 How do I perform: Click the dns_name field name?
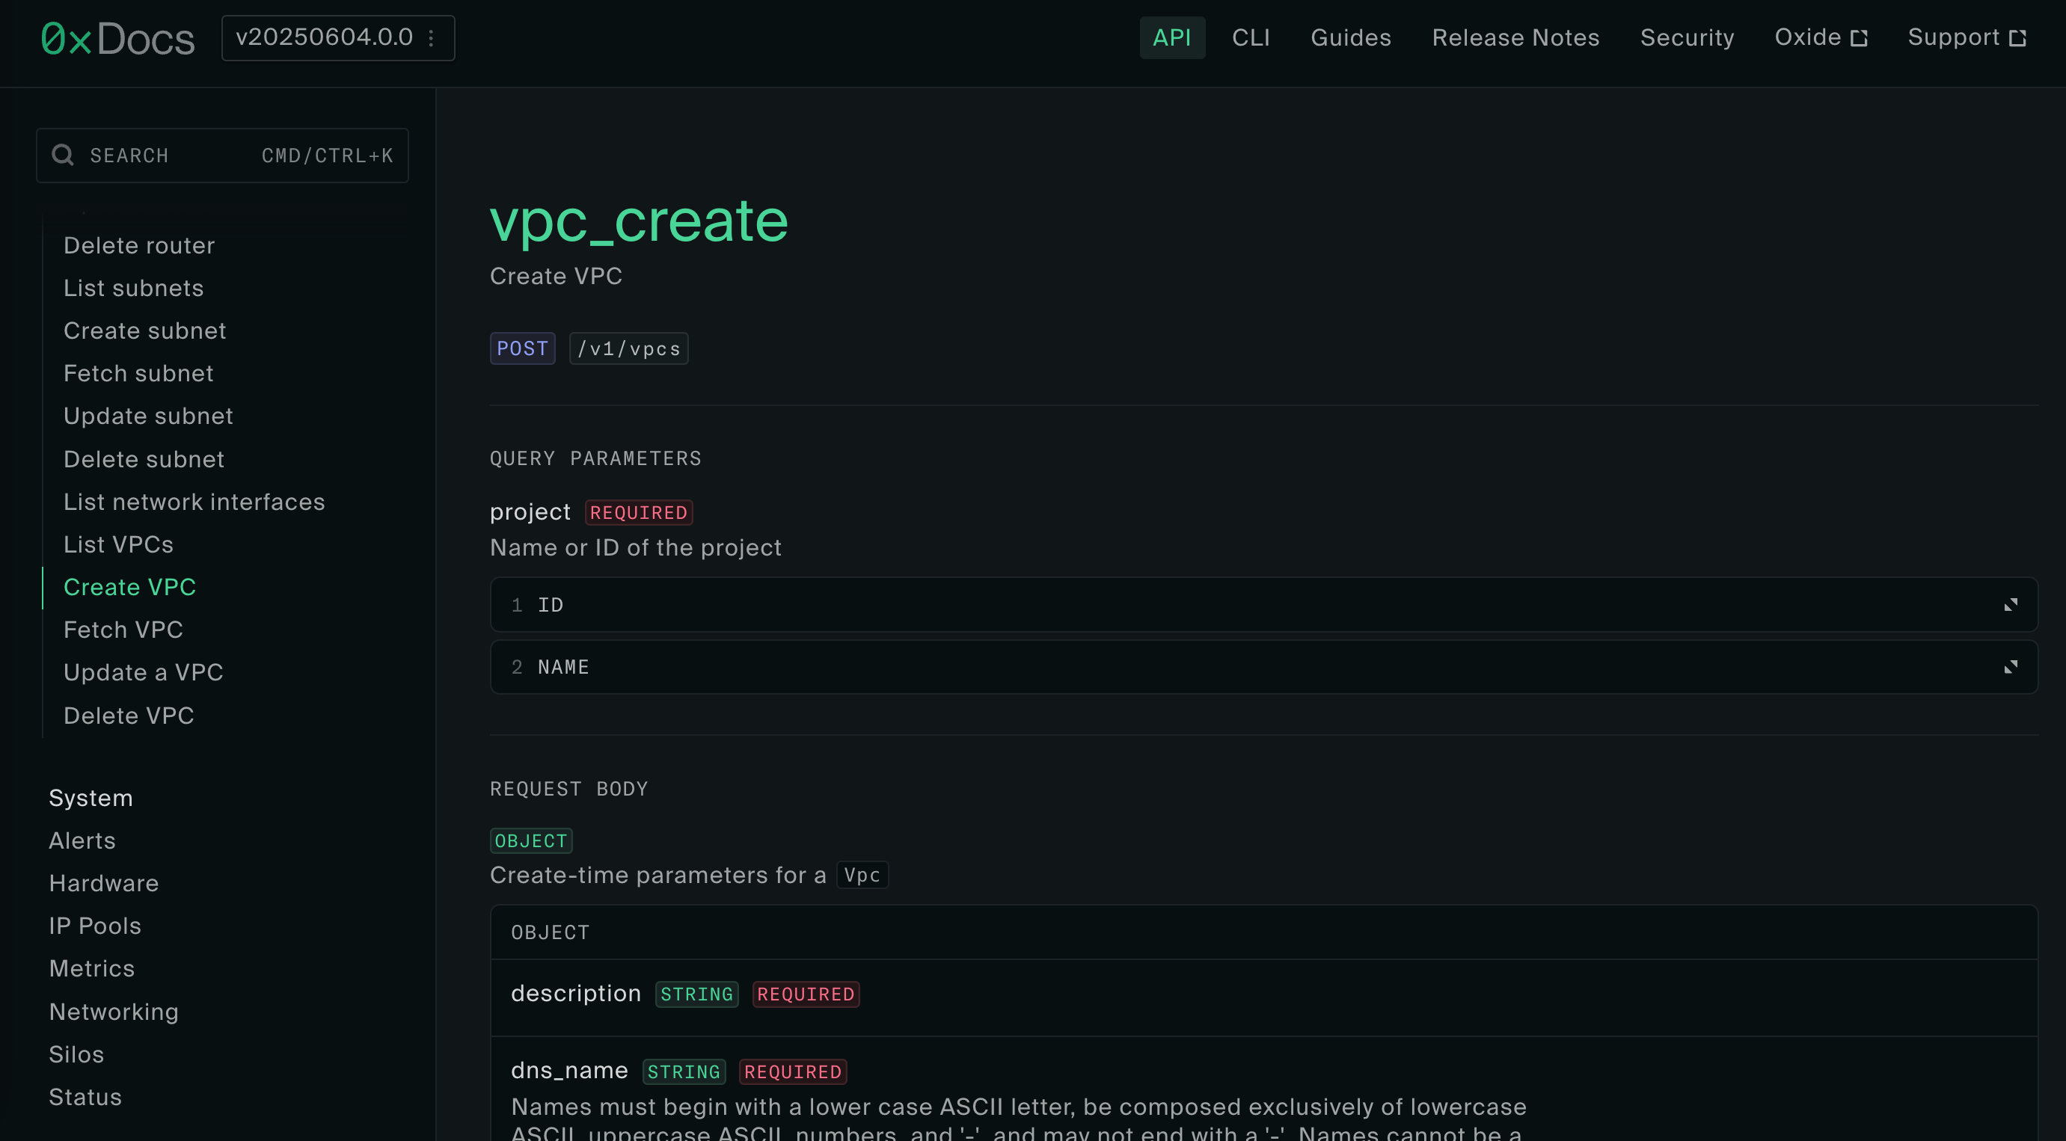[569, 1071]
